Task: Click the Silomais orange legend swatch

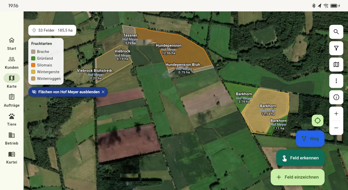Action: click(x=33, y=65)
